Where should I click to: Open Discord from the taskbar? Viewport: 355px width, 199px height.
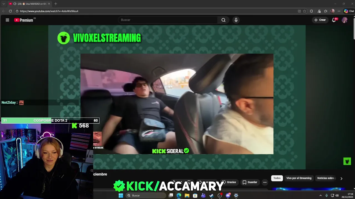(228, 195)
